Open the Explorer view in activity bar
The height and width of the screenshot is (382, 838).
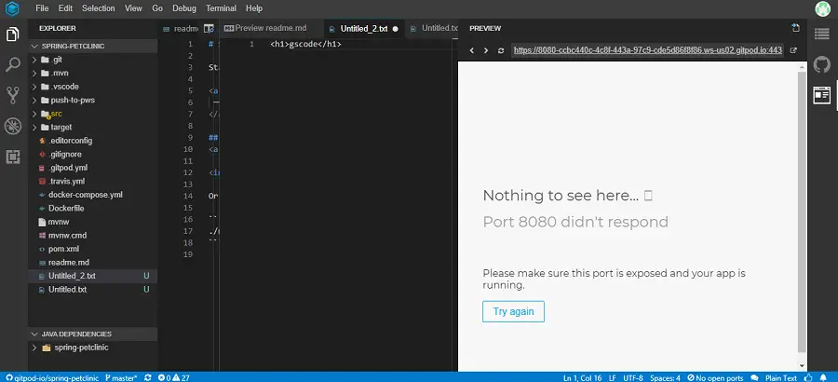[13, 35]
